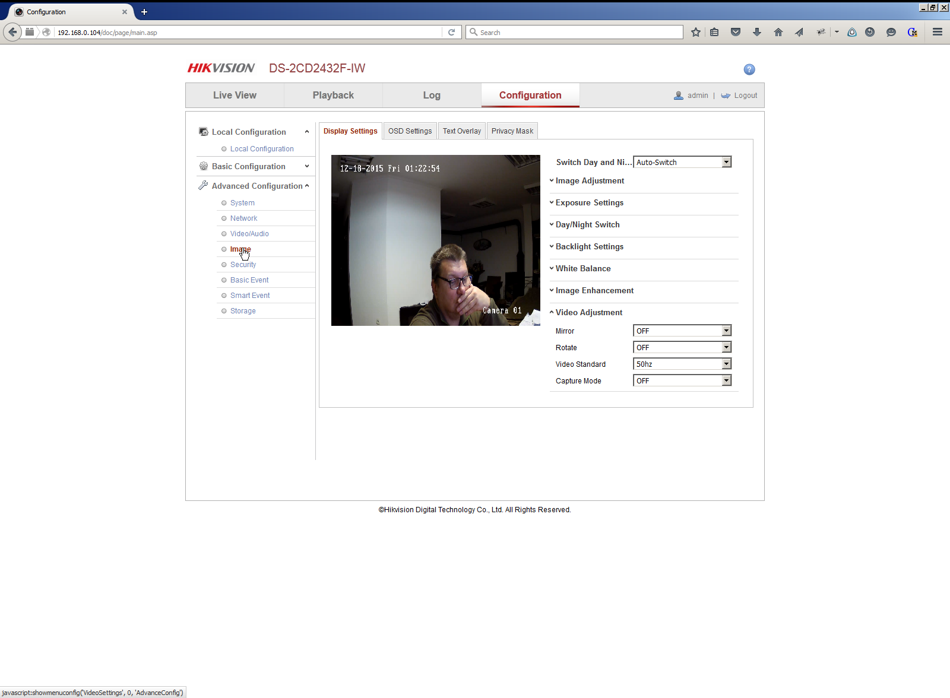
Task: Click the blue G translator extension icon
Action: (x=913, y=32)
